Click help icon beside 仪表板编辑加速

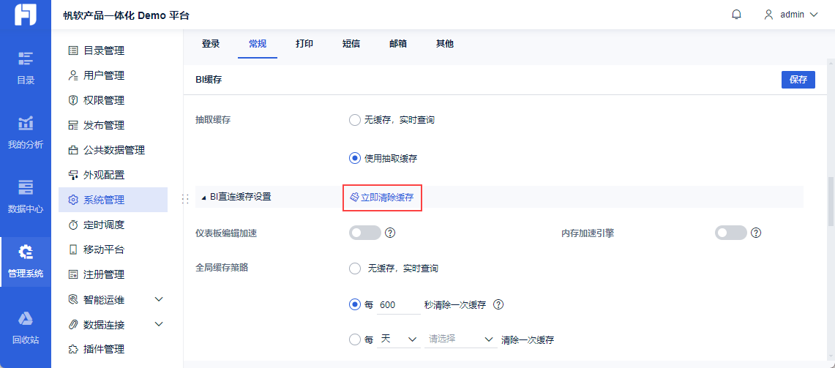pyautogui.click(x=390, y=233)
